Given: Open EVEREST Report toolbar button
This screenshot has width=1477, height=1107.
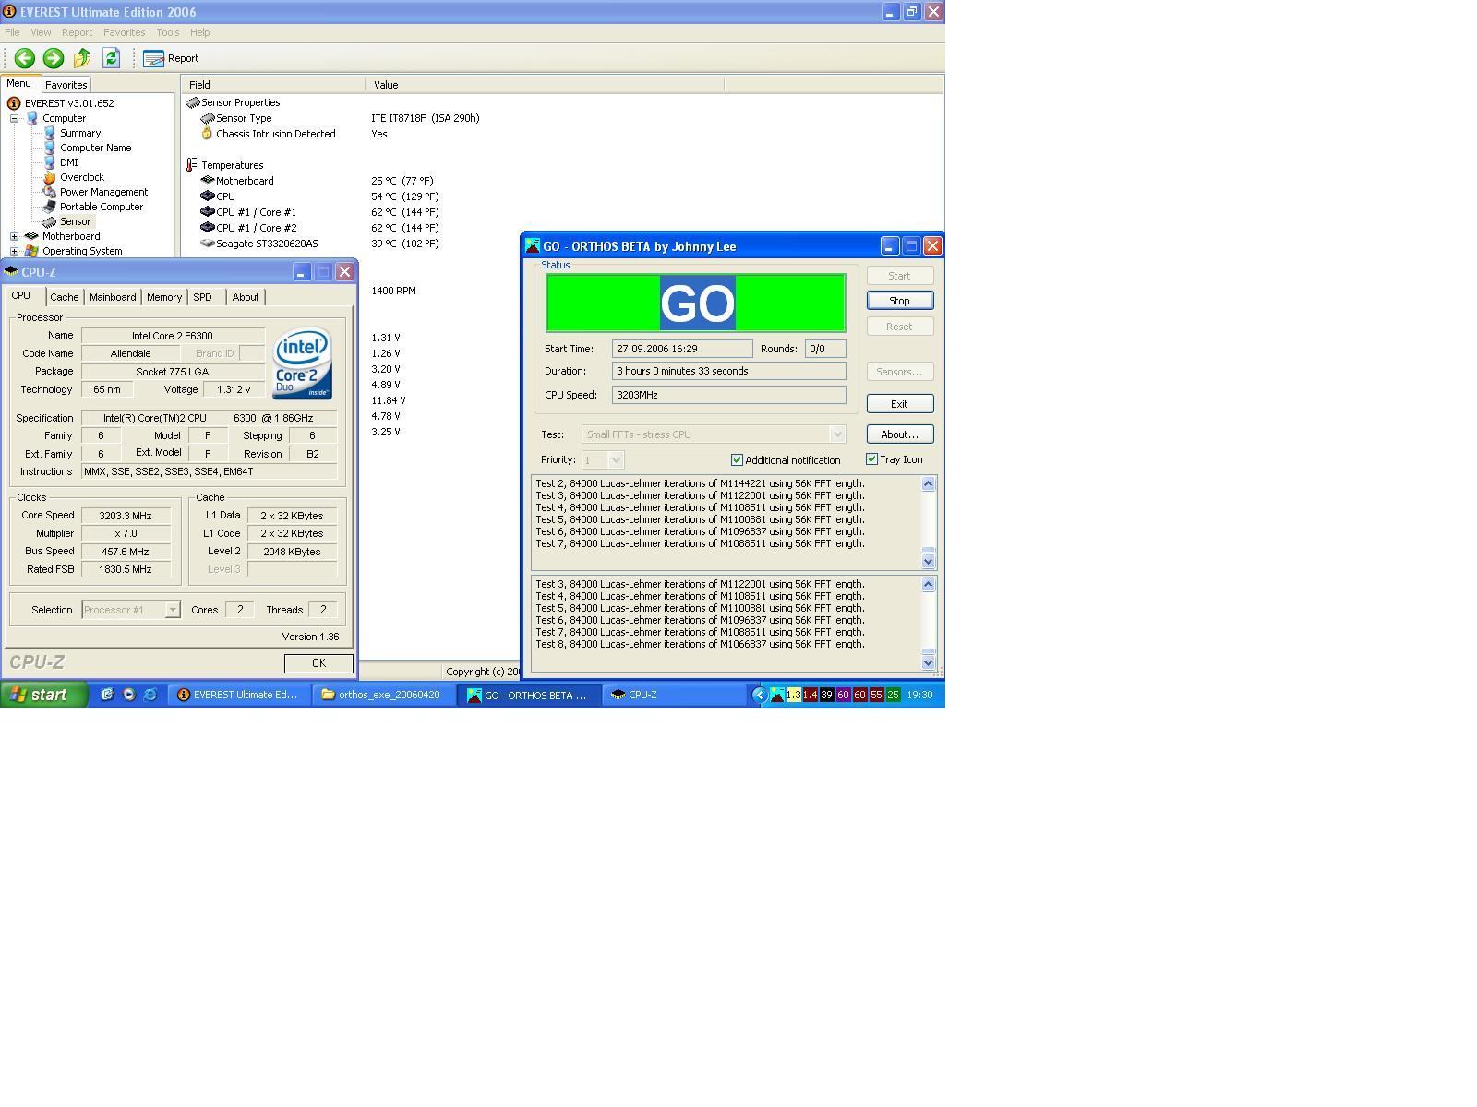Looking at the screenshot, I should click(172, 58).
